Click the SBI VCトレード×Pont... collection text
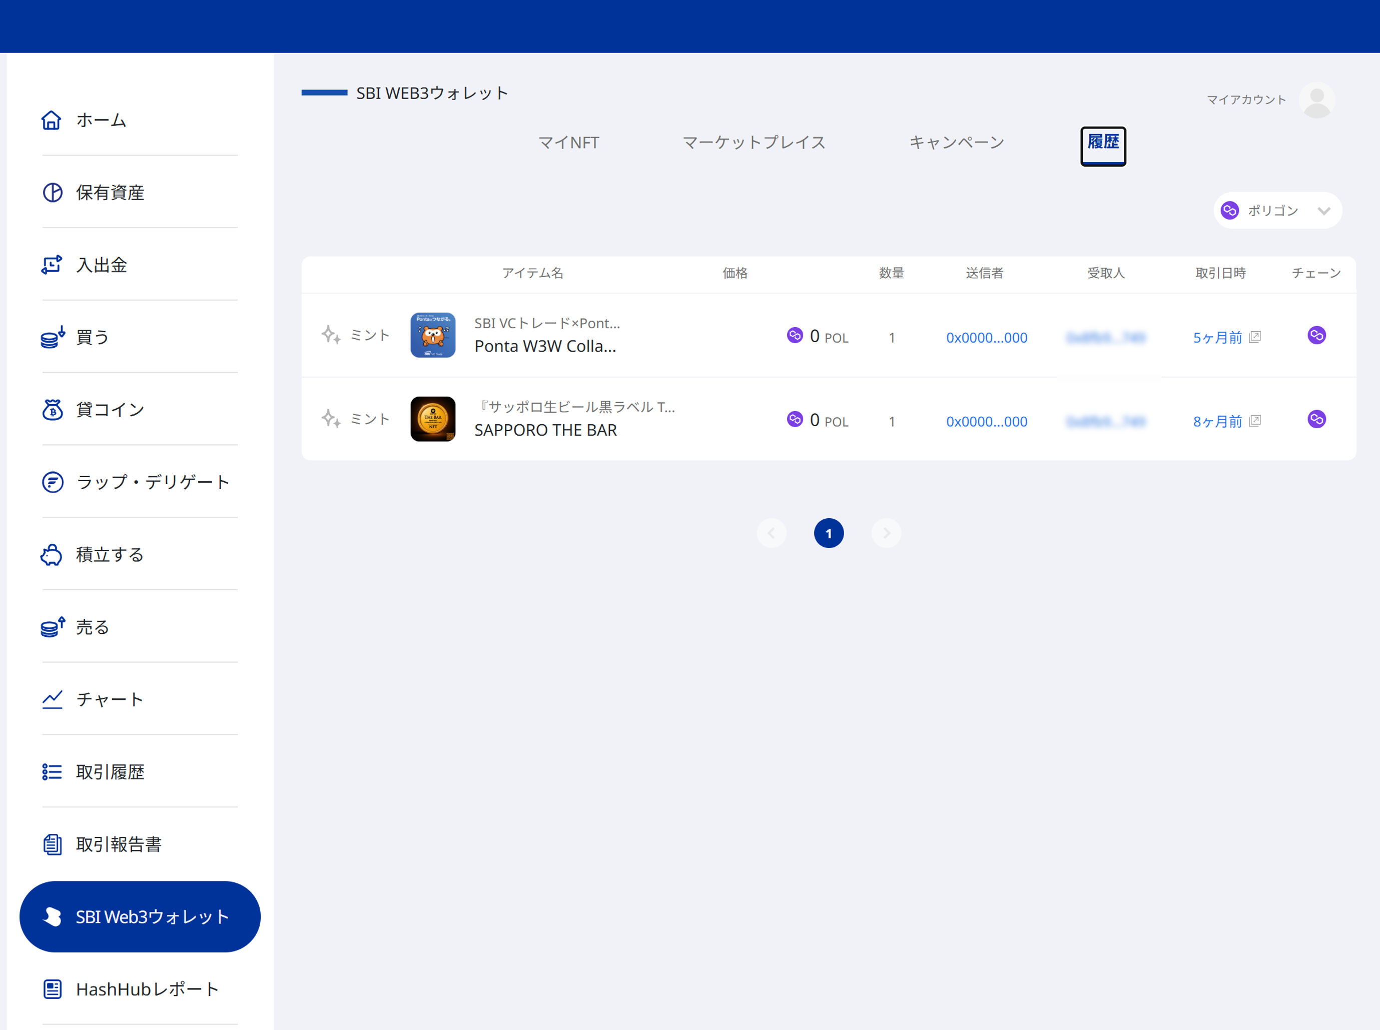 tap(547, 323)
